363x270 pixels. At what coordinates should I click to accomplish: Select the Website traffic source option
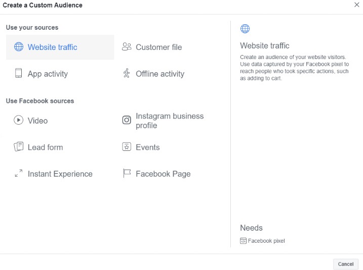pyautogui.click(x=60, y=47)
